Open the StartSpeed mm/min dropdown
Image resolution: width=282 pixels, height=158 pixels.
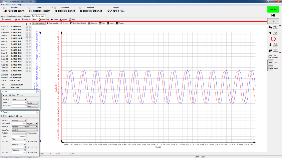[32, 124]
